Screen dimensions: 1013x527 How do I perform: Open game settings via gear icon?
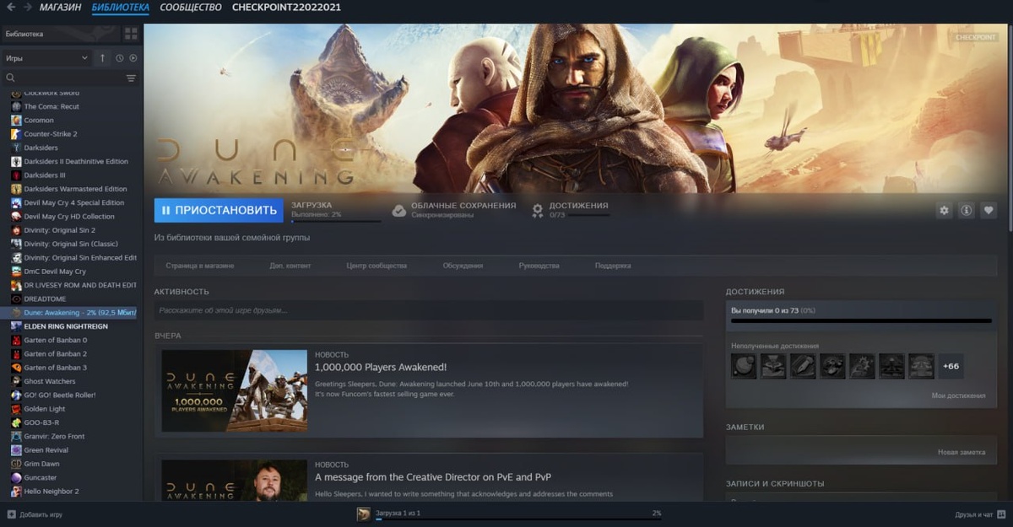coord(945,210)
